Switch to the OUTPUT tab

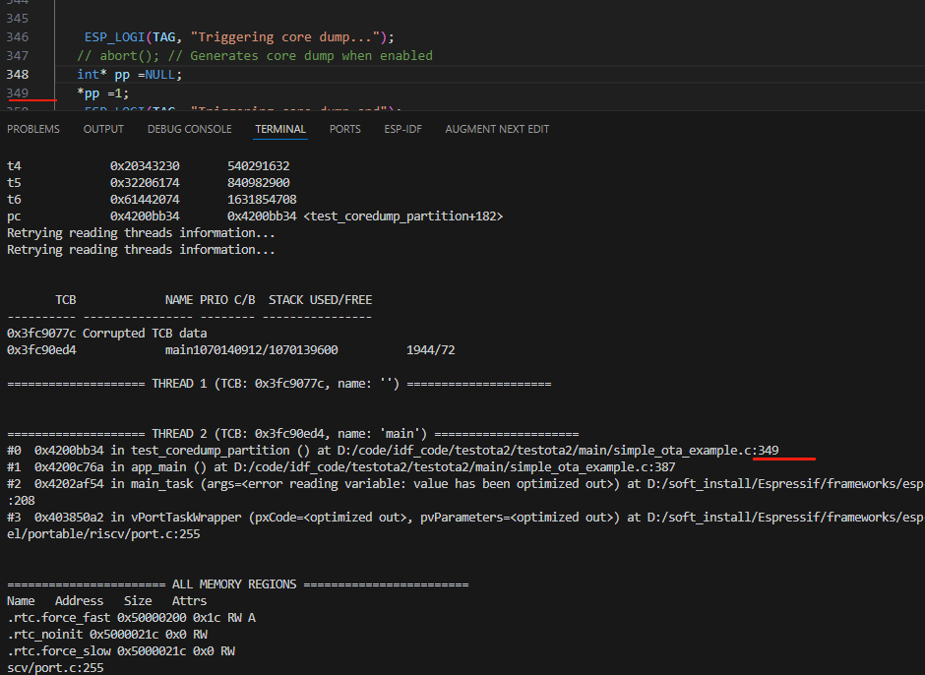click(x=103, y=129)
